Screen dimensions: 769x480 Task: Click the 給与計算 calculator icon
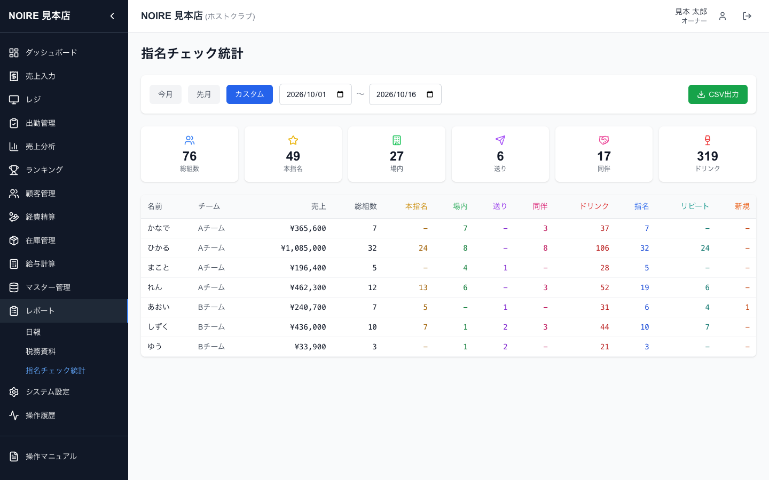click(14, 264)
